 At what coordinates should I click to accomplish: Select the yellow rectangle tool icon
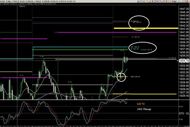pyautogui.click(x=170, y=1)
